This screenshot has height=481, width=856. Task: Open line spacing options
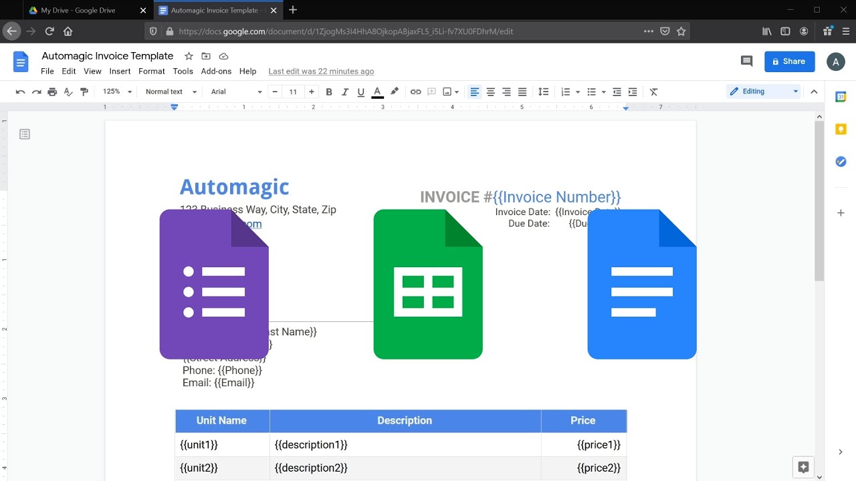[x=544, y=92]
